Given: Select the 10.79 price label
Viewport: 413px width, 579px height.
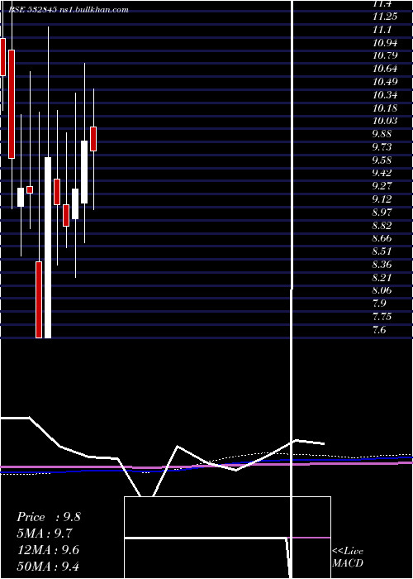Looking at the screenshot, I should tap(385, 55).
